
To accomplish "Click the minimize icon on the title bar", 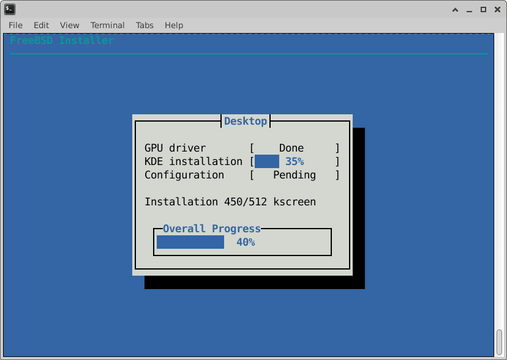I will coord(469,9).
